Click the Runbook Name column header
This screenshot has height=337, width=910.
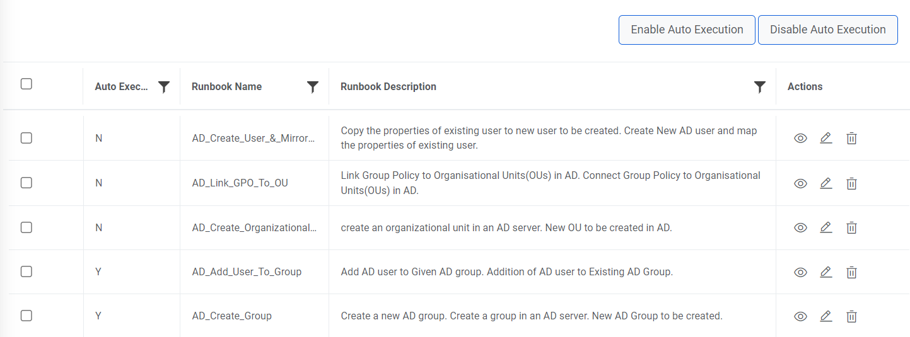pyautogui.click(x=227, y=87)
